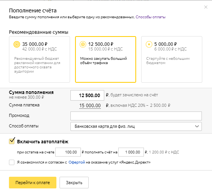Select the 35 000.00 ₽ recommended amount card
The height and width of the screenshot is (195, 212).
coord(39,59)
